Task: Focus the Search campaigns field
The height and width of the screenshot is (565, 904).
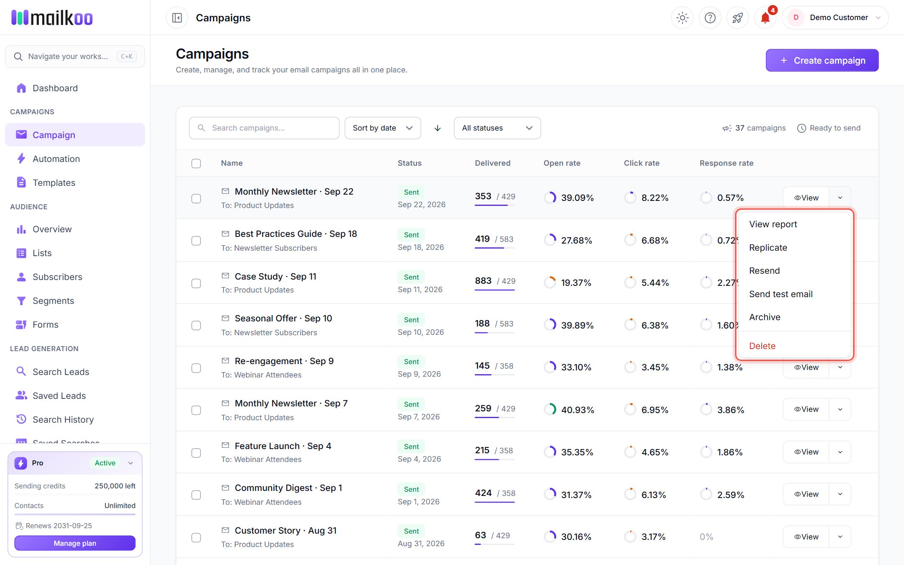Action: tap(264, 128)
